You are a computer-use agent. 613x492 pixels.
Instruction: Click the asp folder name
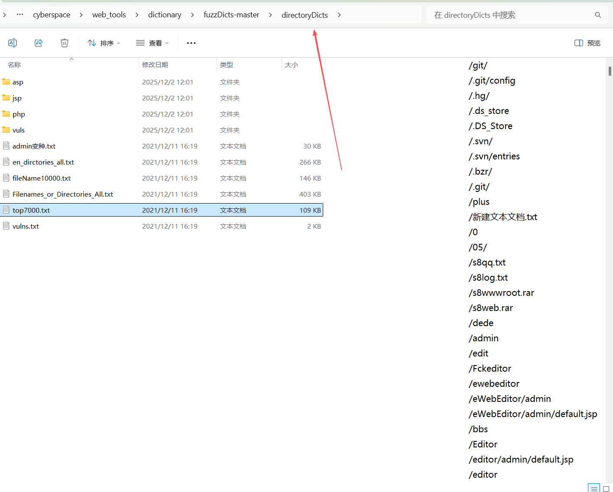[18, 82]
